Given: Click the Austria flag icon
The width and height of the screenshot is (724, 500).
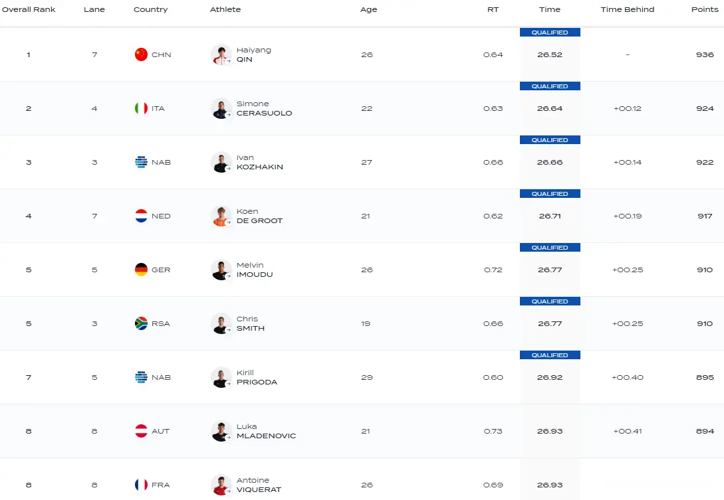Looking at the screenshot, I should [x=142, y=431].
